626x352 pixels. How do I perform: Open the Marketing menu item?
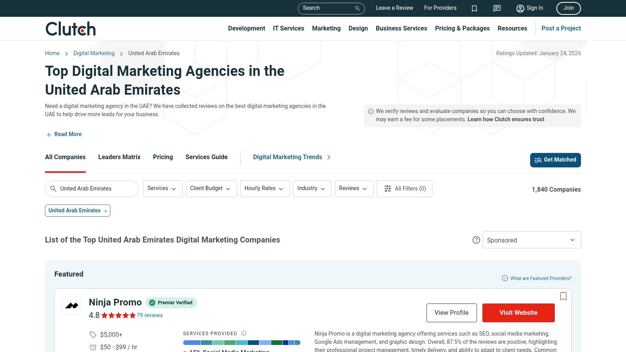click(x=326, y=28)
